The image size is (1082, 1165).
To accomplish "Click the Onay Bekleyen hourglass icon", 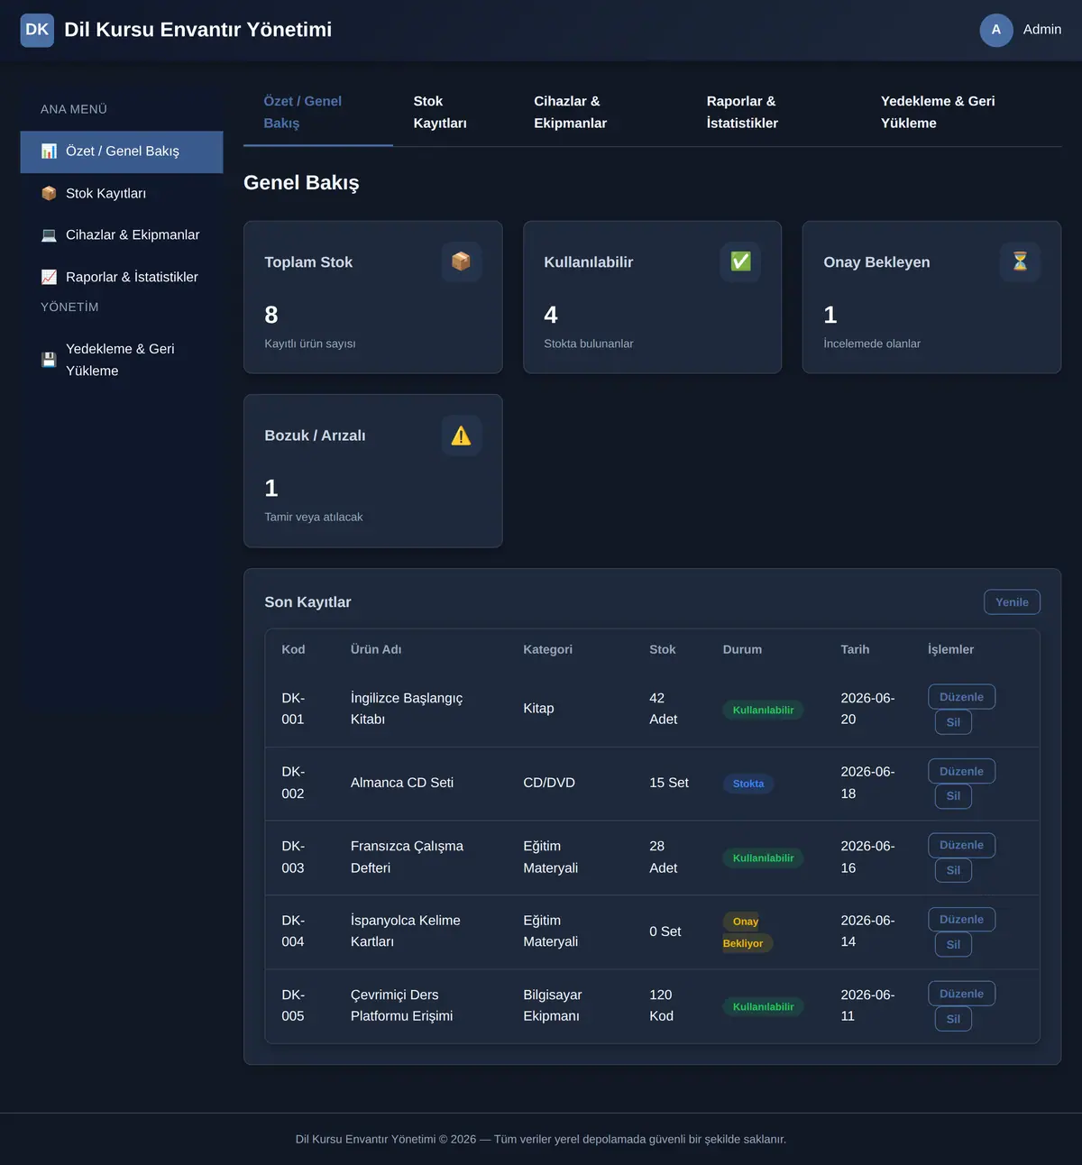I will coord(1020,261).
